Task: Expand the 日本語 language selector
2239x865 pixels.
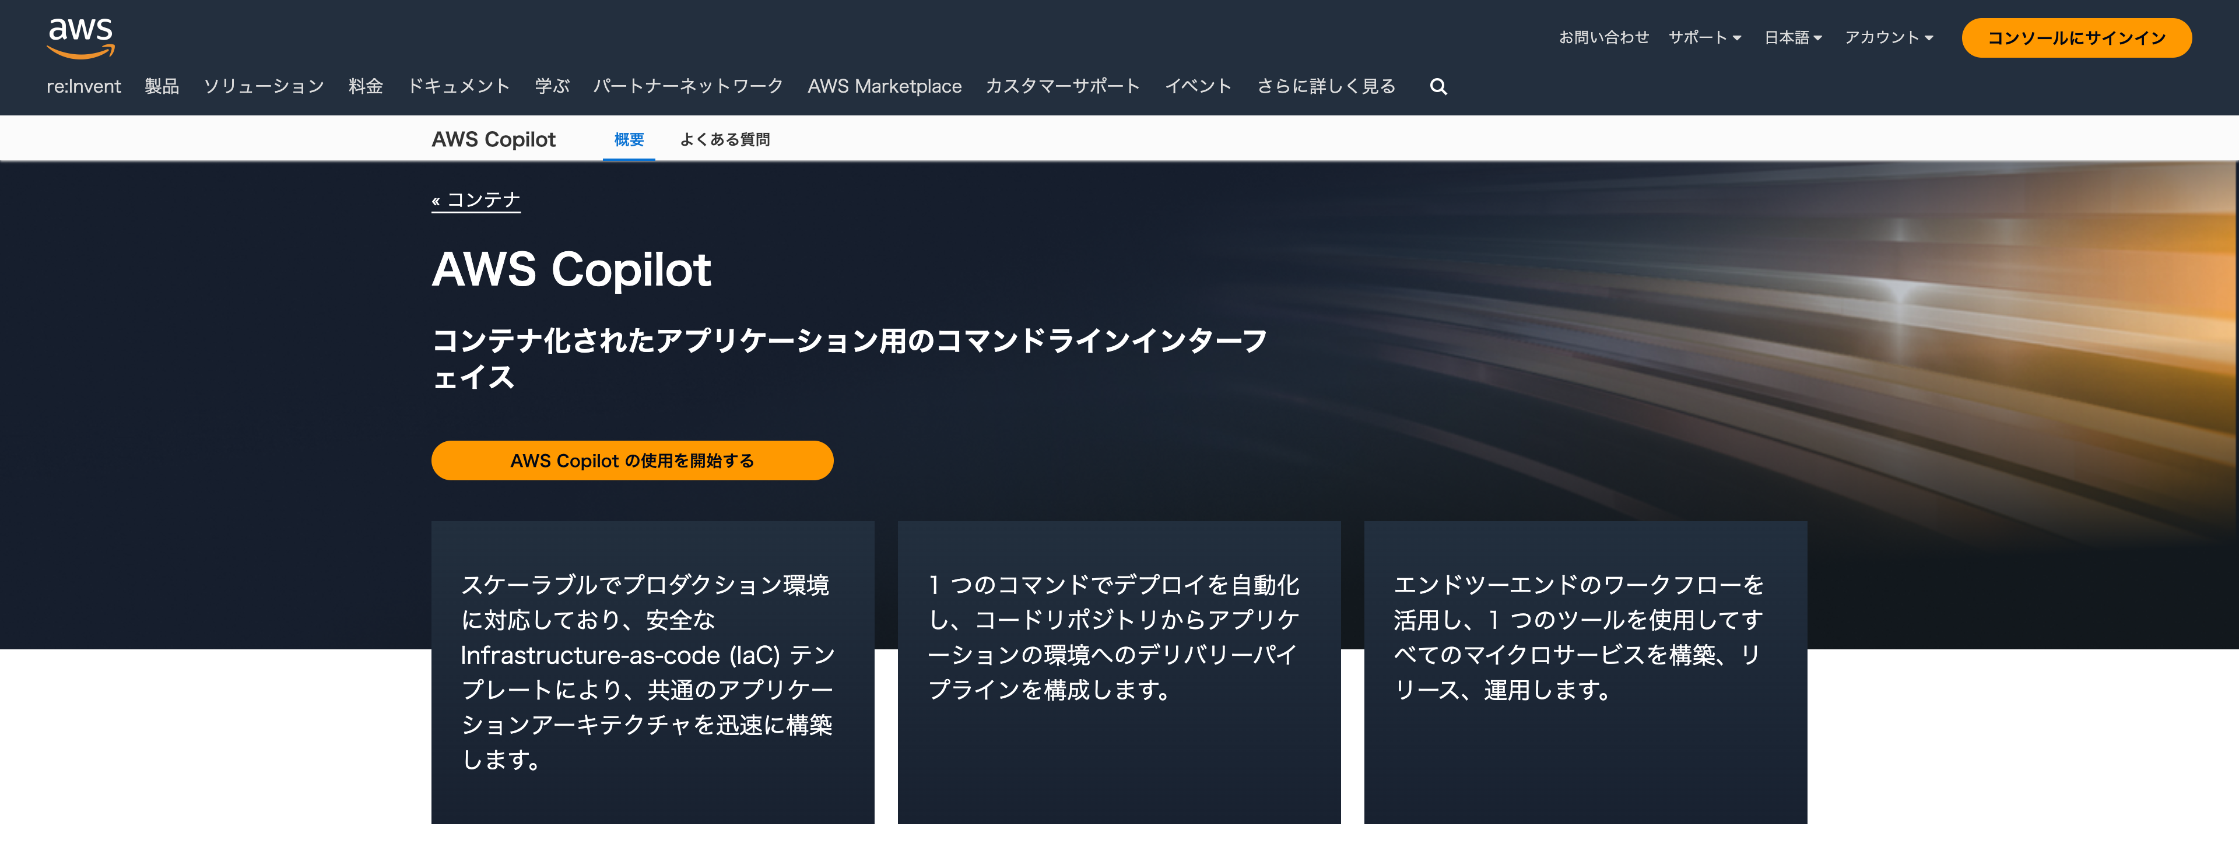Action: [1792, 37]
